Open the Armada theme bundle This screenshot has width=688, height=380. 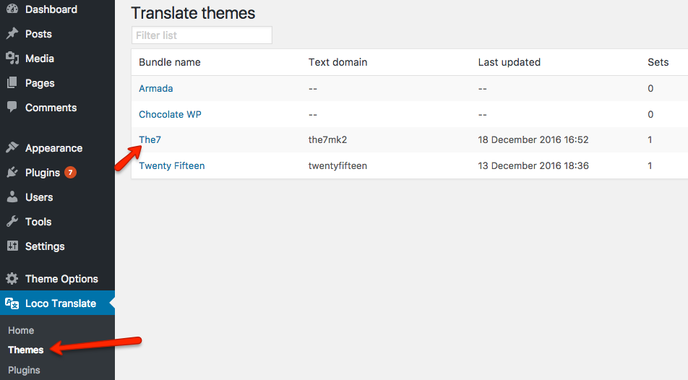156,88
